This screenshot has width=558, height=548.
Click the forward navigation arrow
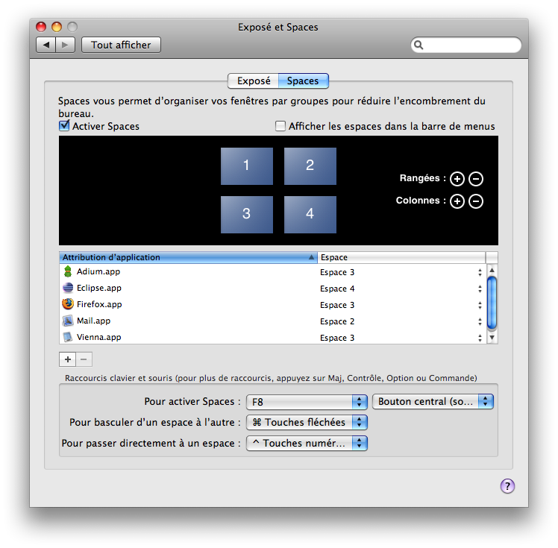click(x=65, y=45)
